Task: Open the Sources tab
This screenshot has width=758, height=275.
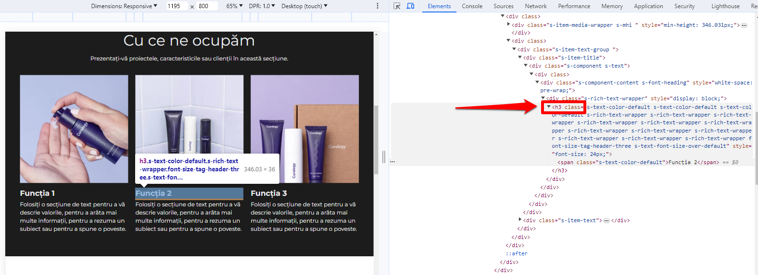Action: point(504,6)
